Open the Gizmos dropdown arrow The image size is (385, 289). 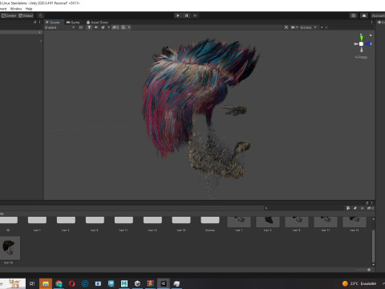(315, 27)
